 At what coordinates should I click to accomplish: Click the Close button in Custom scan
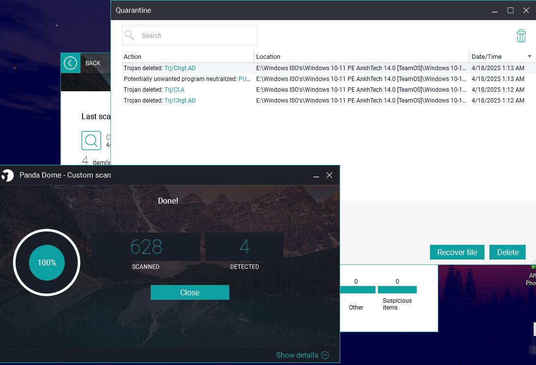(x=190, y=292)
